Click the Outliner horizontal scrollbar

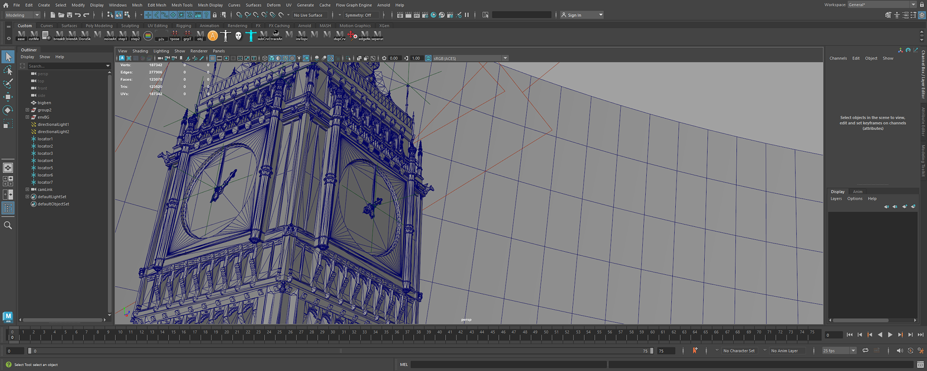pos(63,319)
